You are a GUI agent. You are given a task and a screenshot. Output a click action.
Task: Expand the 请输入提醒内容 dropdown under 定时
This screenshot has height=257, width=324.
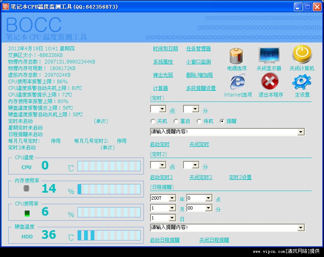[301, 132]
